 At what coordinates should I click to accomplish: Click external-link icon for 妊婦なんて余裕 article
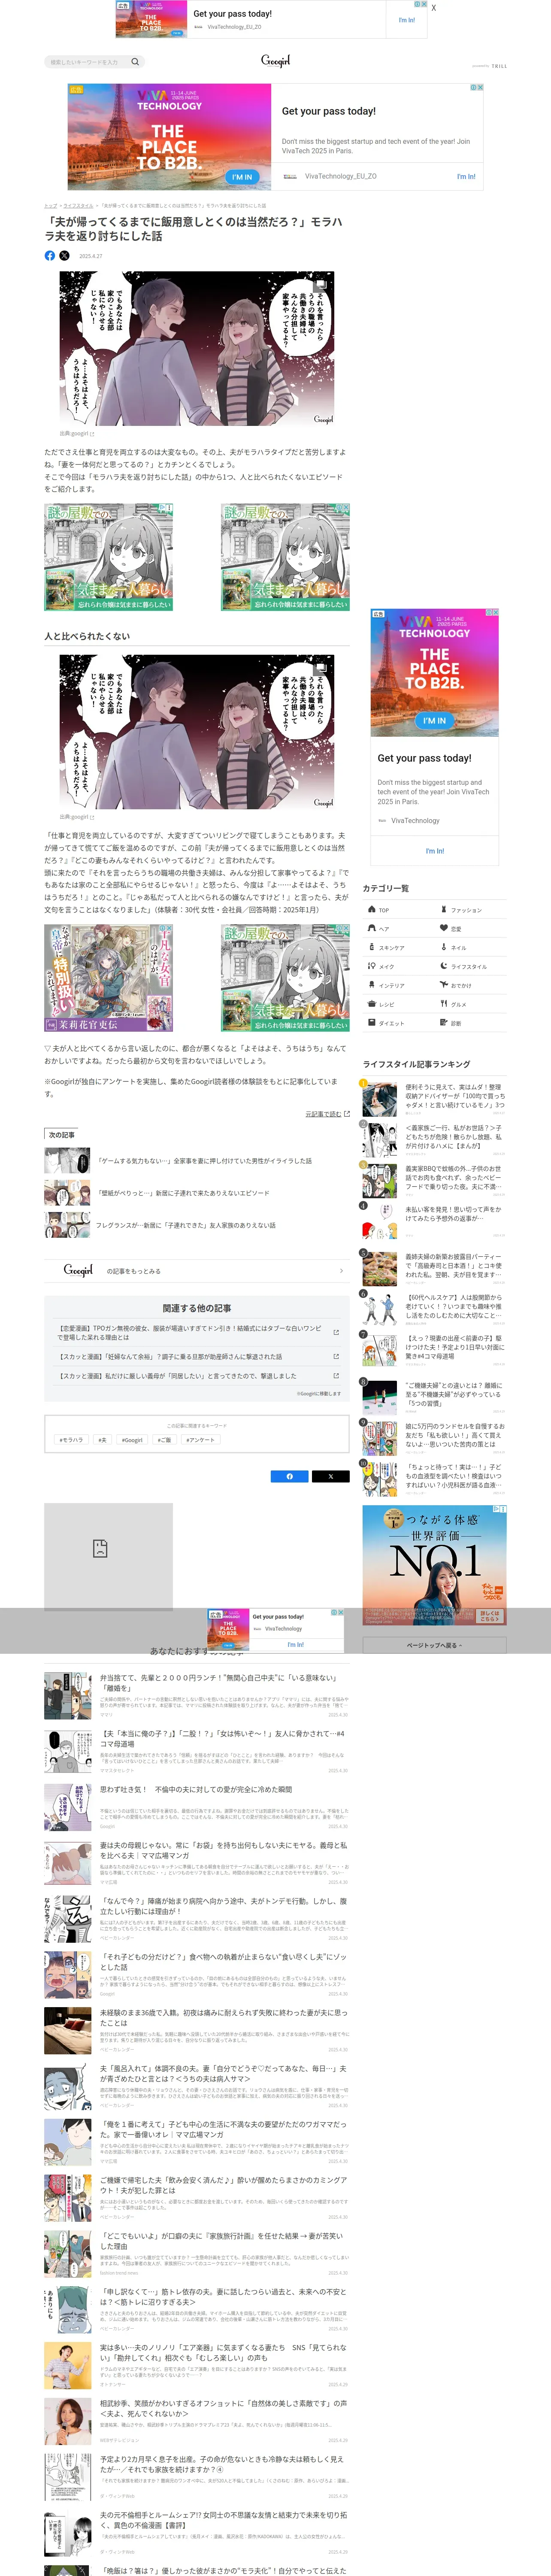336,1357
